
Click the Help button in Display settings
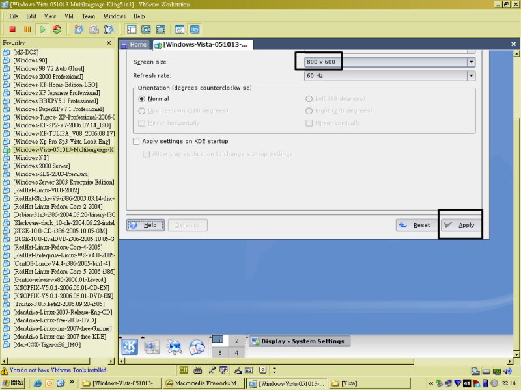[x=145, y=225]
